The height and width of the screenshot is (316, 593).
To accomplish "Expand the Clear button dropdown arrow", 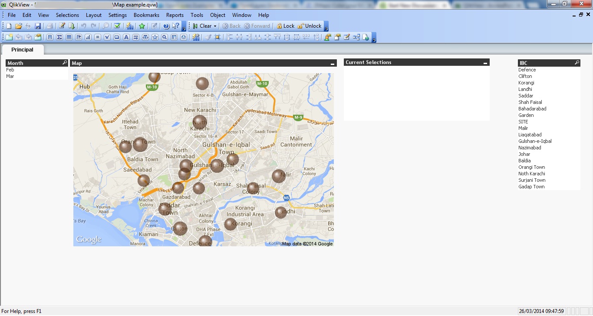I will pyautogui.click(x=215, y=26).
